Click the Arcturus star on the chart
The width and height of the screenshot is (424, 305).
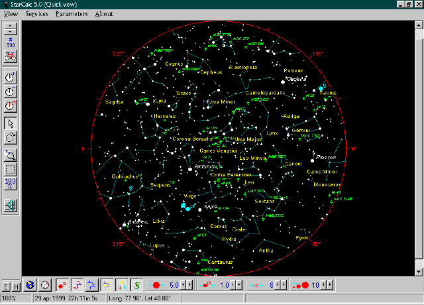pos(190,170)
